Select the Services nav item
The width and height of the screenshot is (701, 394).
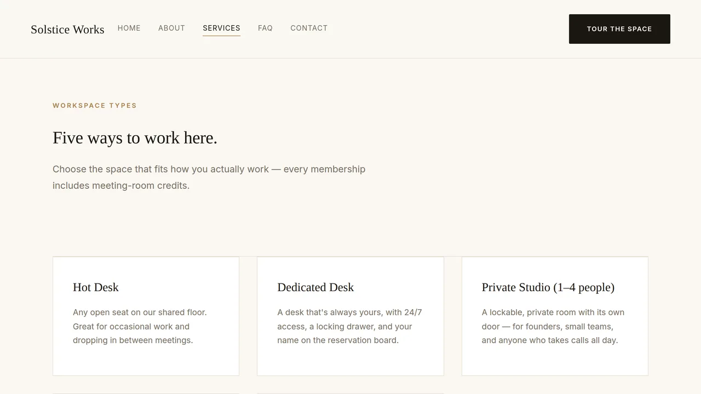click(221, 28)
